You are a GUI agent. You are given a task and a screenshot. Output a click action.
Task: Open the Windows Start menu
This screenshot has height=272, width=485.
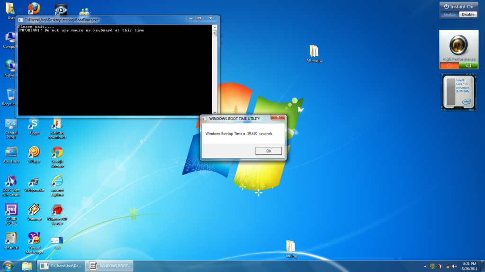(8, 266)
